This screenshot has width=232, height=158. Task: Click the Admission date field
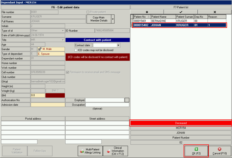(48, 105)
